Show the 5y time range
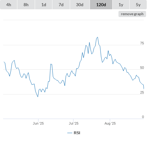Image resolution: width=147 pixels, height=141 pixels. [138, 5]
